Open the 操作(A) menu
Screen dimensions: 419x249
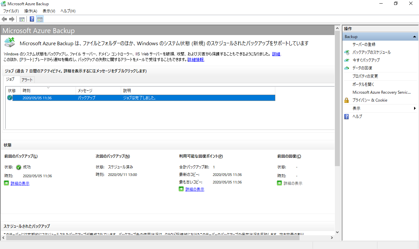click(30, 11)
